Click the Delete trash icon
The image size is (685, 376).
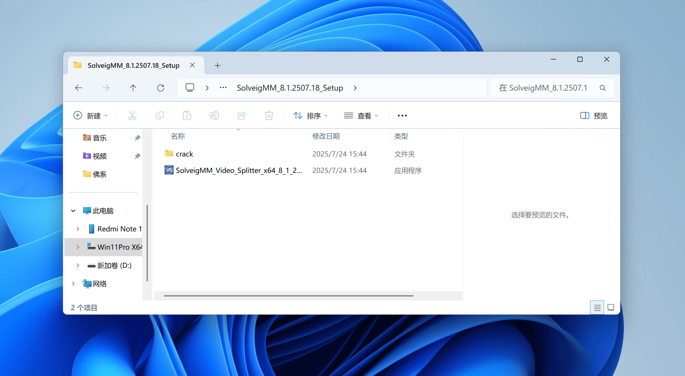click(x=269, y=116)
